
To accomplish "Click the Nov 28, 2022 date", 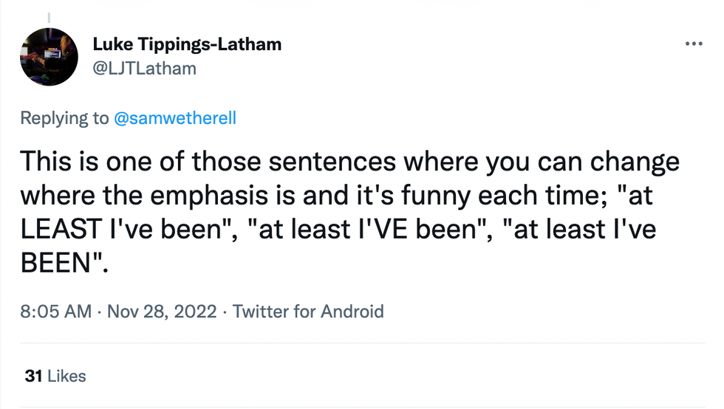I will click(x=162, y=311).
